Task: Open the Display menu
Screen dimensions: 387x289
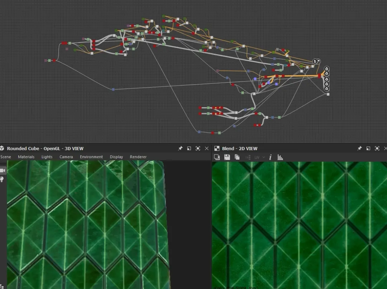Action: pos(116,157)
